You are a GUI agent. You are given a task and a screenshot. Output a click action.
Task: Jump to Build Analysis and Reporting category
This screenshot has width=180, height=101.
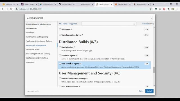pos(37,37)
